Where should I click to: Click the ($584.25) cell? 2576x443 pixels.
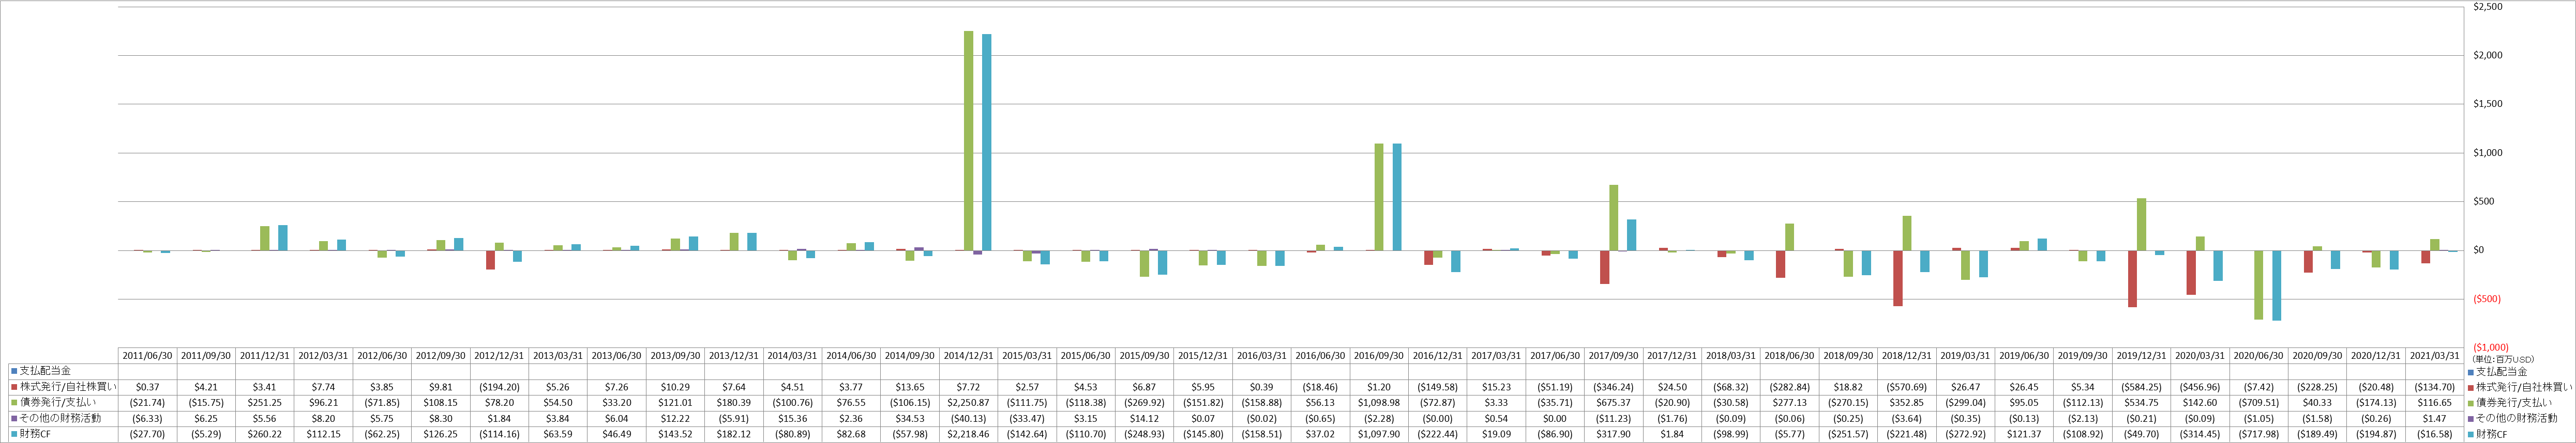[x=2141, y=387]
